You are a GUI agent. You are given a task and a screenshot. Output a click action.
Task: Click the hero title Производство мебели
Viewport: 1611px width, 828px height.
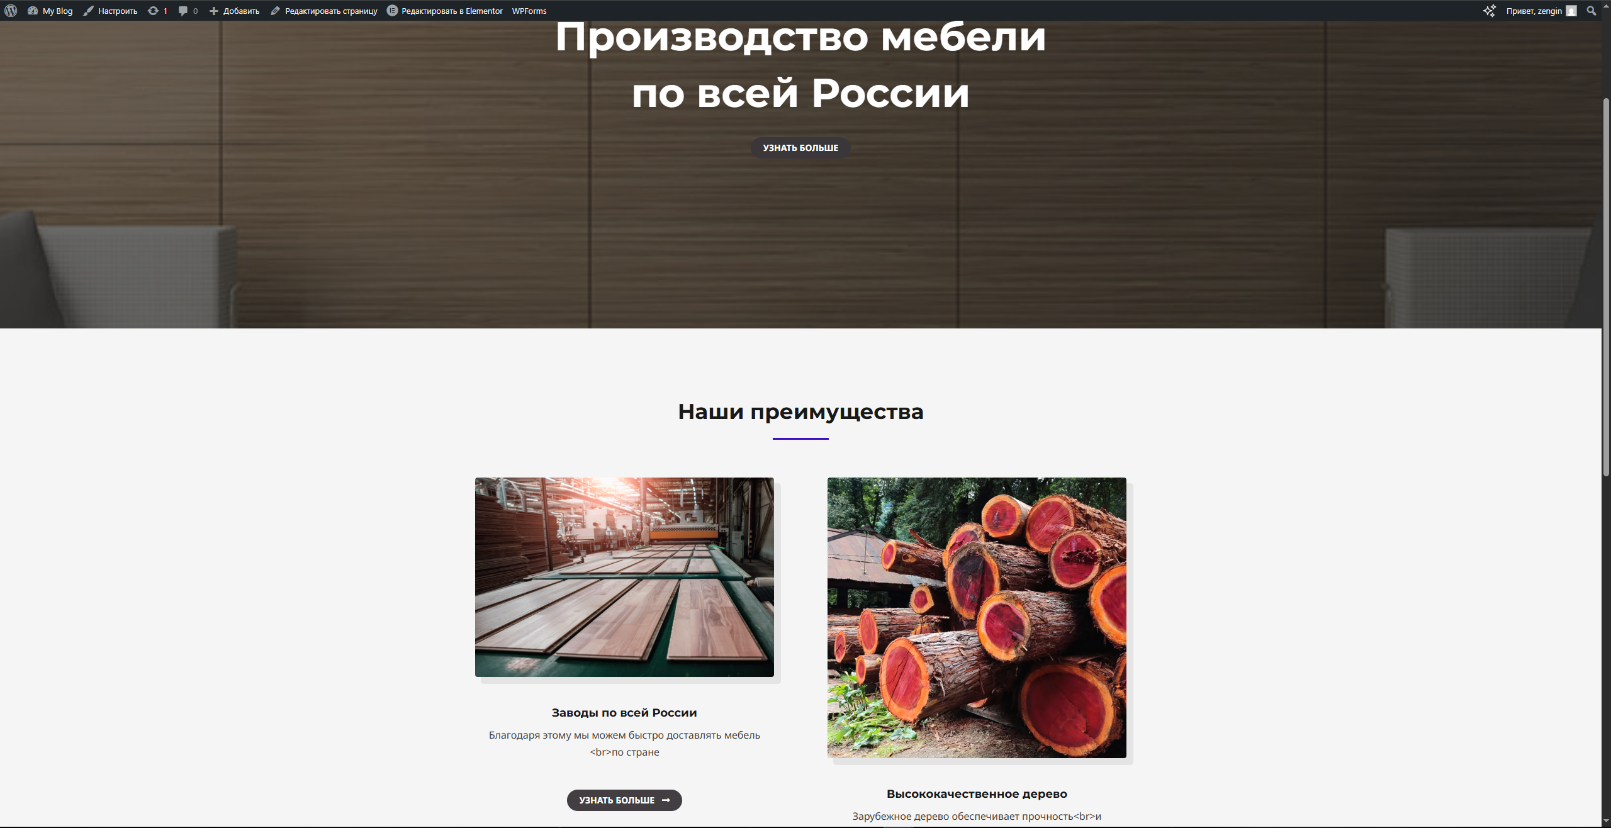pyautogui.click(x=800, y=36)
